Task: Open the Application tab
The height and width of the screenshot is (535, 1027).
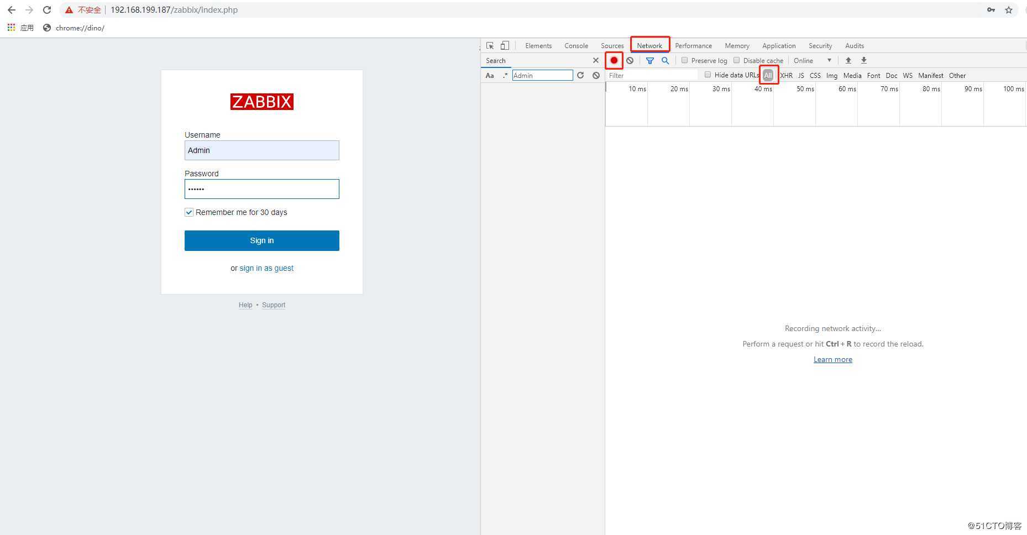Action: click(x=779, y=46)
